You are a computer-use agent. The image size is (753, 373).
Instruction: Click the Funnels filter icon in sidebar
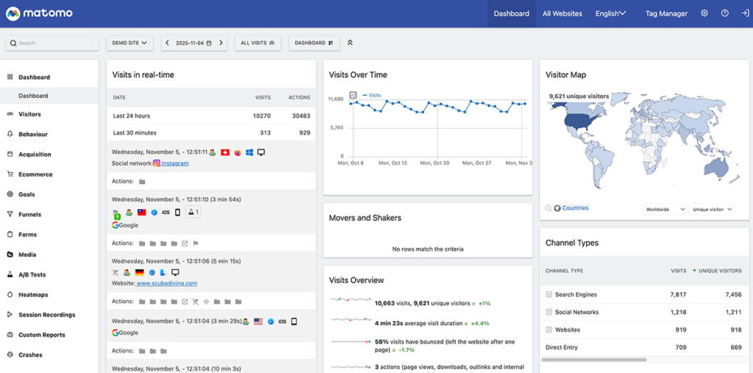coord(10,214)
